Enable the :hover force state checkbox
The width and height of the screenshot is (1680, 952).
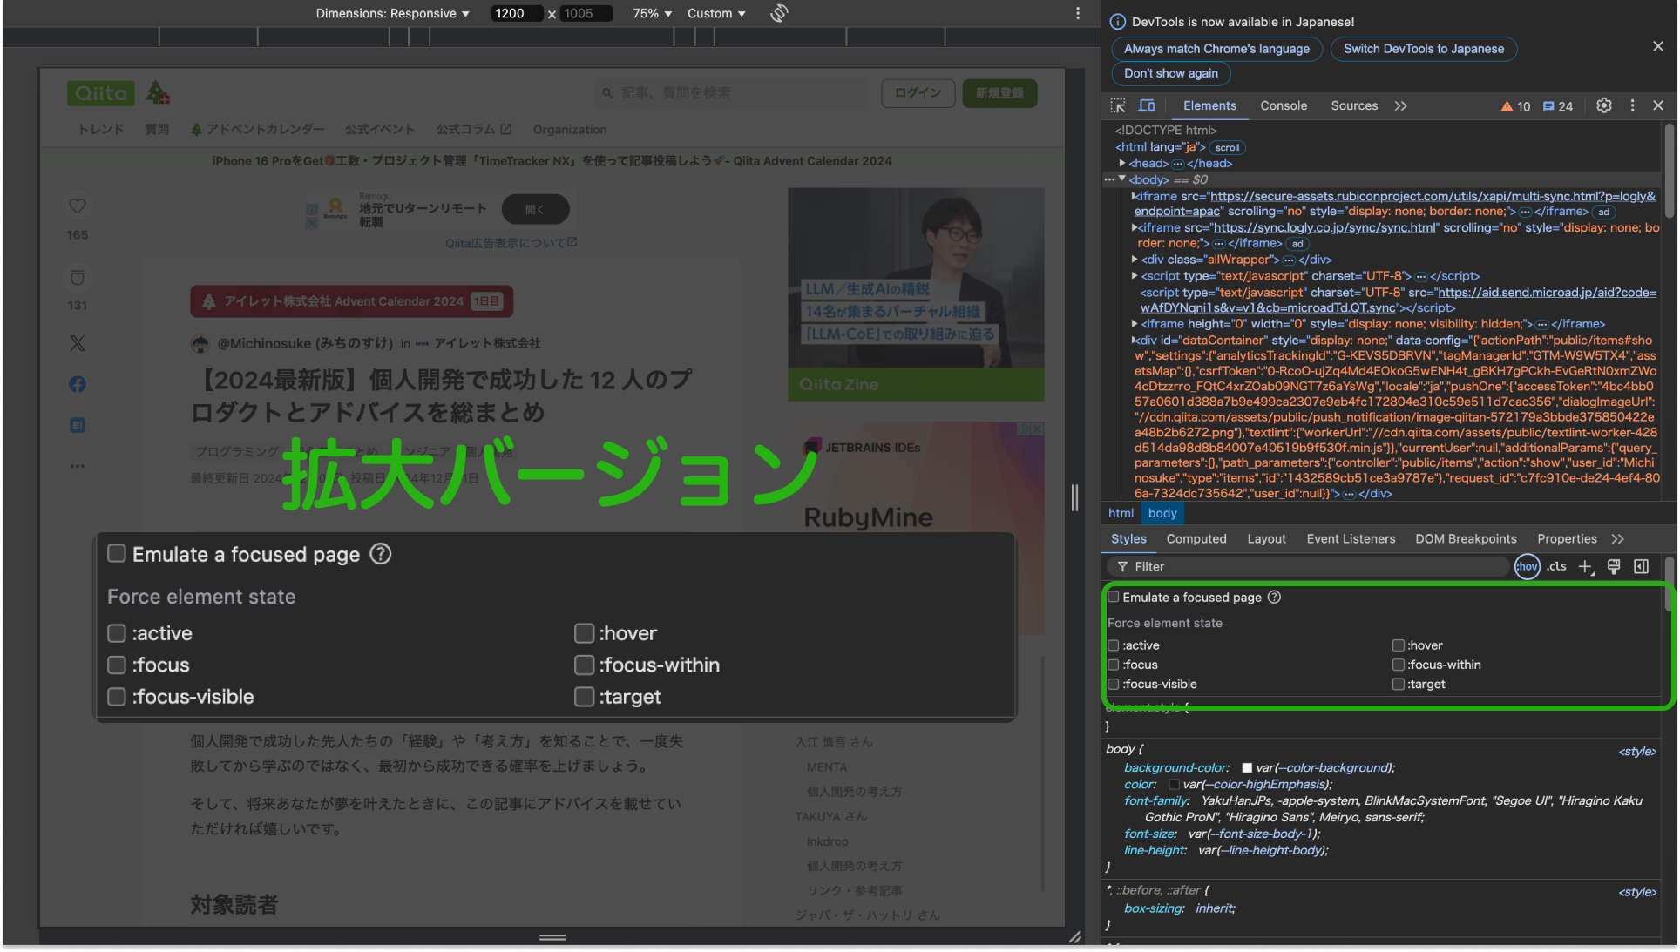(x=1398, y=645)
